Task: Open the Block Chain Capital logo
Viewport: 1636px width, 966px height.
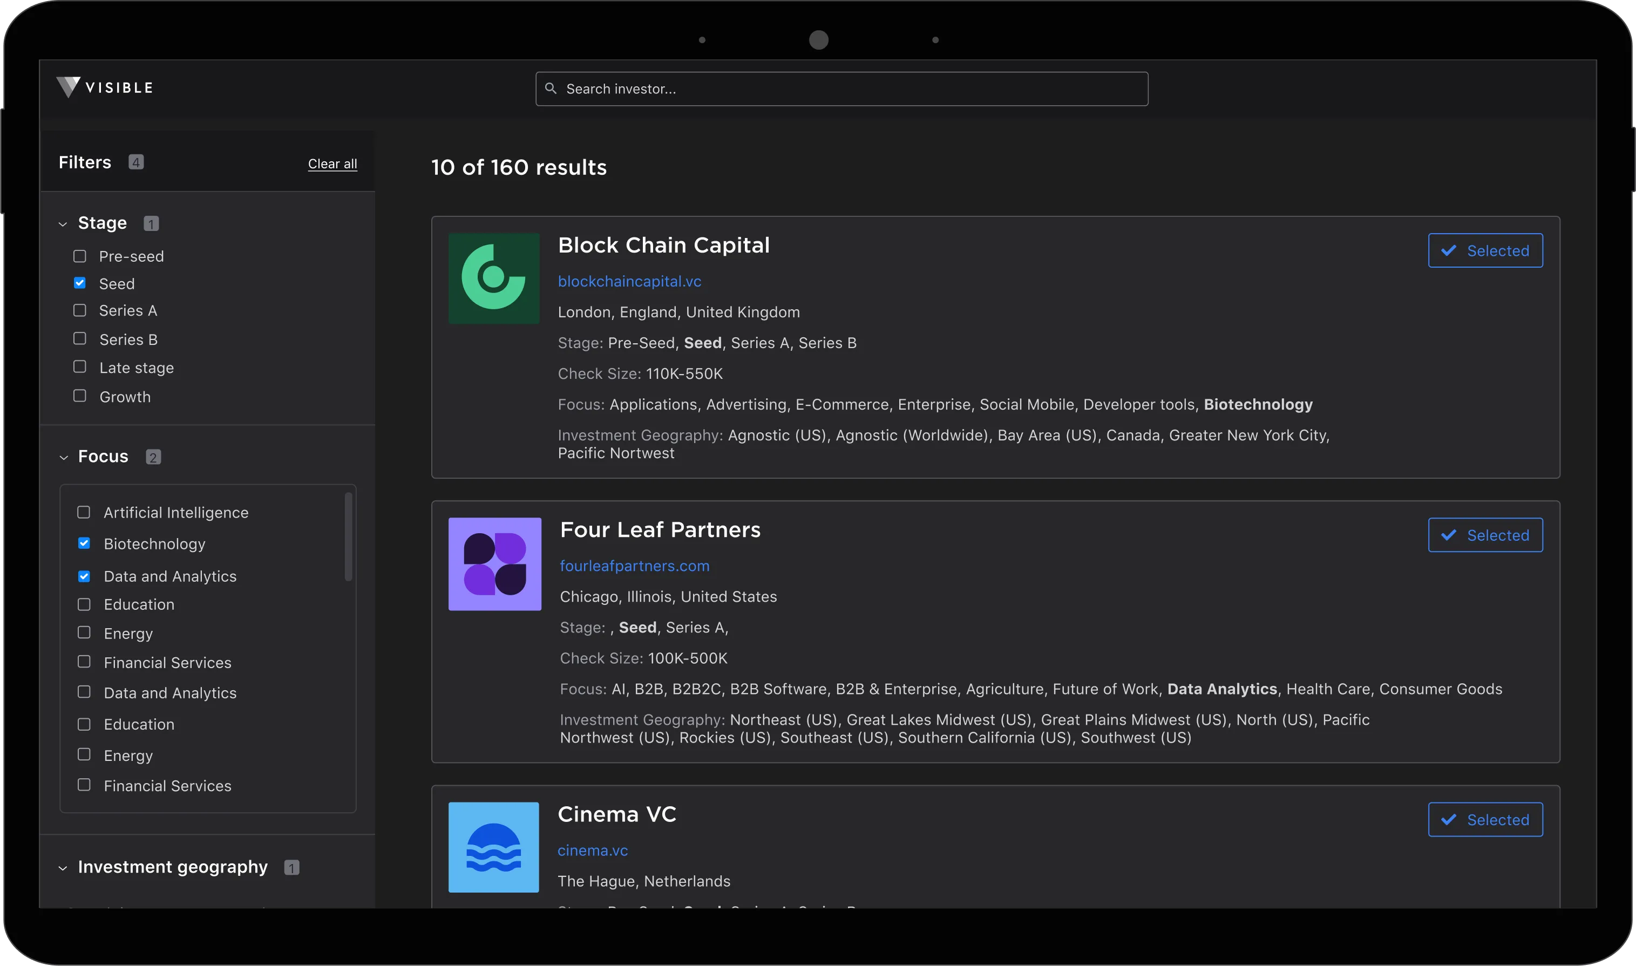Action: [x=494, y=278]
